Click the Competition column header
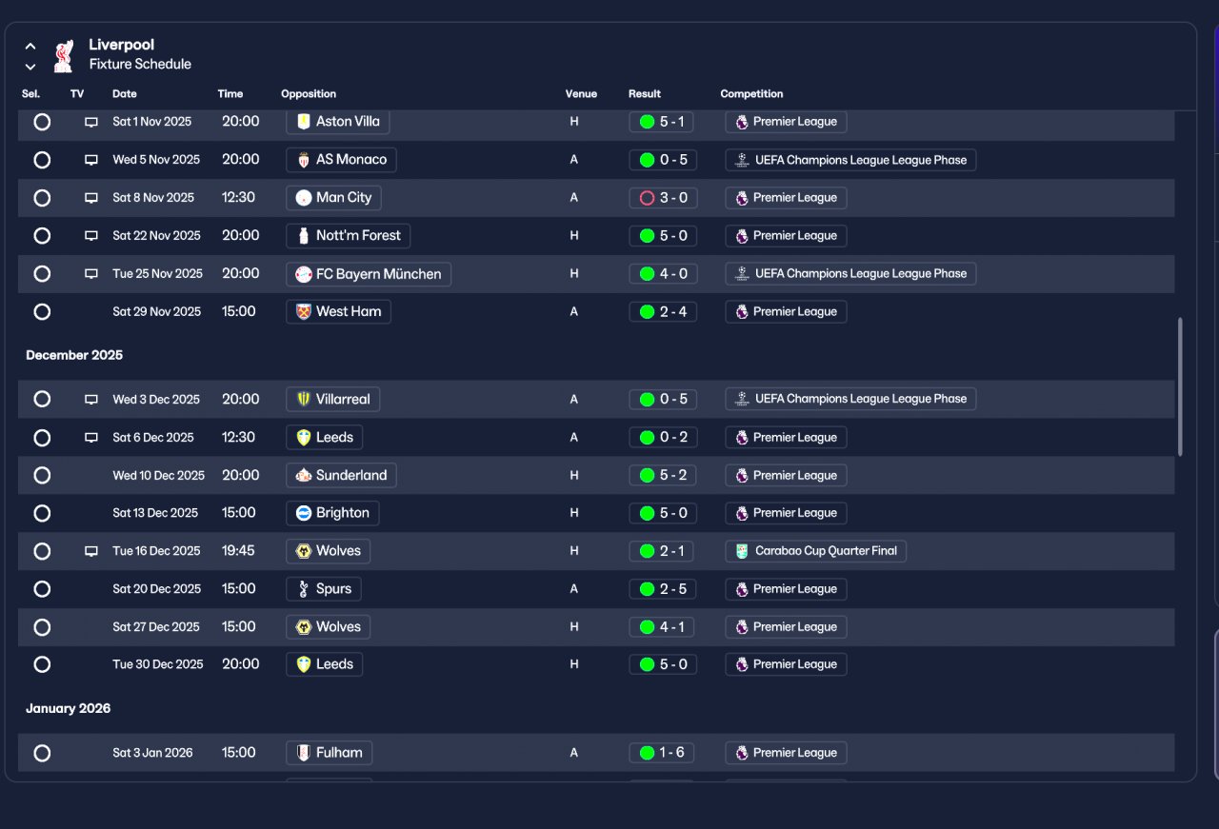Screen dimensions: 1219x829 click(x=751, y=94)
